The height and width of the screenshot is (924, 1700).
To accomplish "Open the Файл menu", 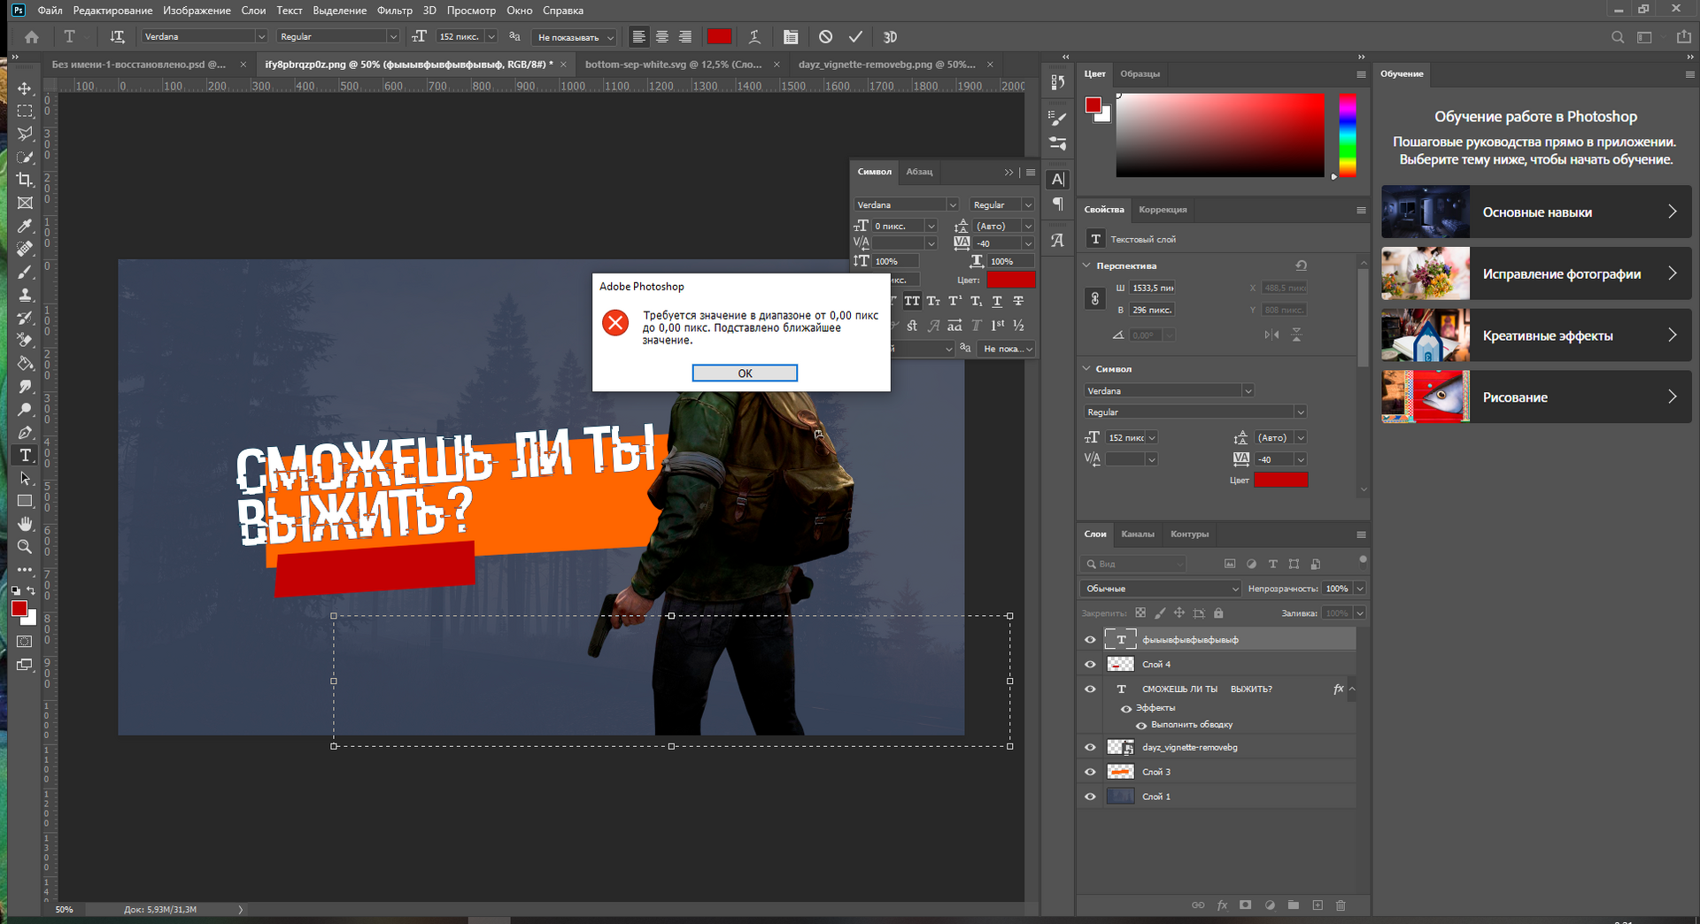I will coord(50,11).
